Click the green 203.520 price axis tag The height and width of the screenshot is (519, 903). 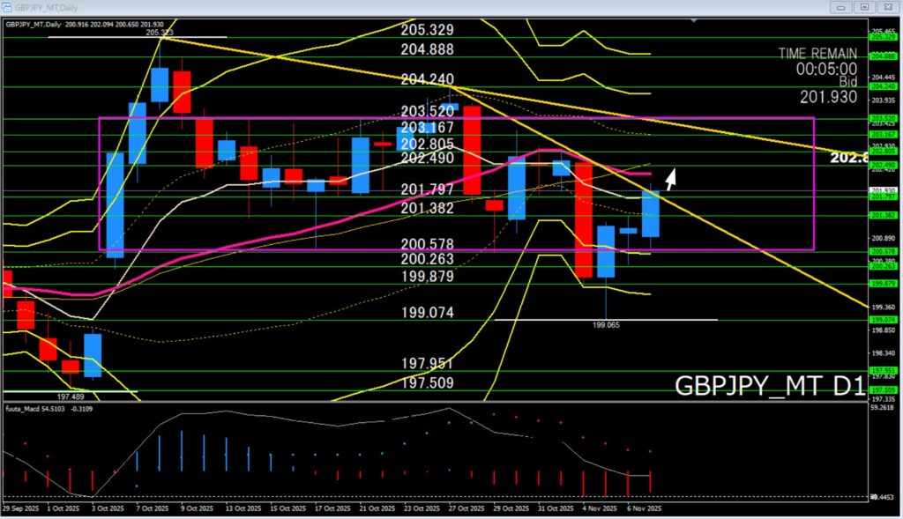(883, 118)
